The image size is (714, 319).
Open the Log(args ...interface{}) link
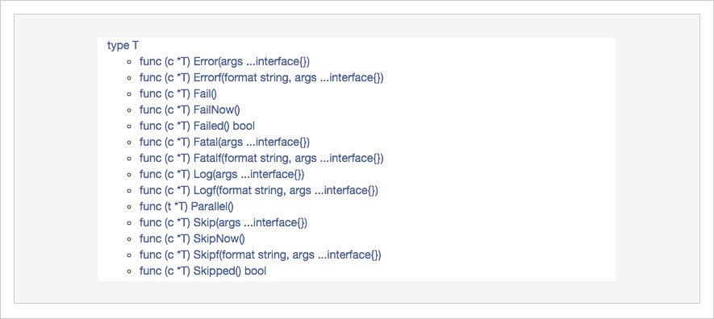pyautogui.click(x=222, y=174)
